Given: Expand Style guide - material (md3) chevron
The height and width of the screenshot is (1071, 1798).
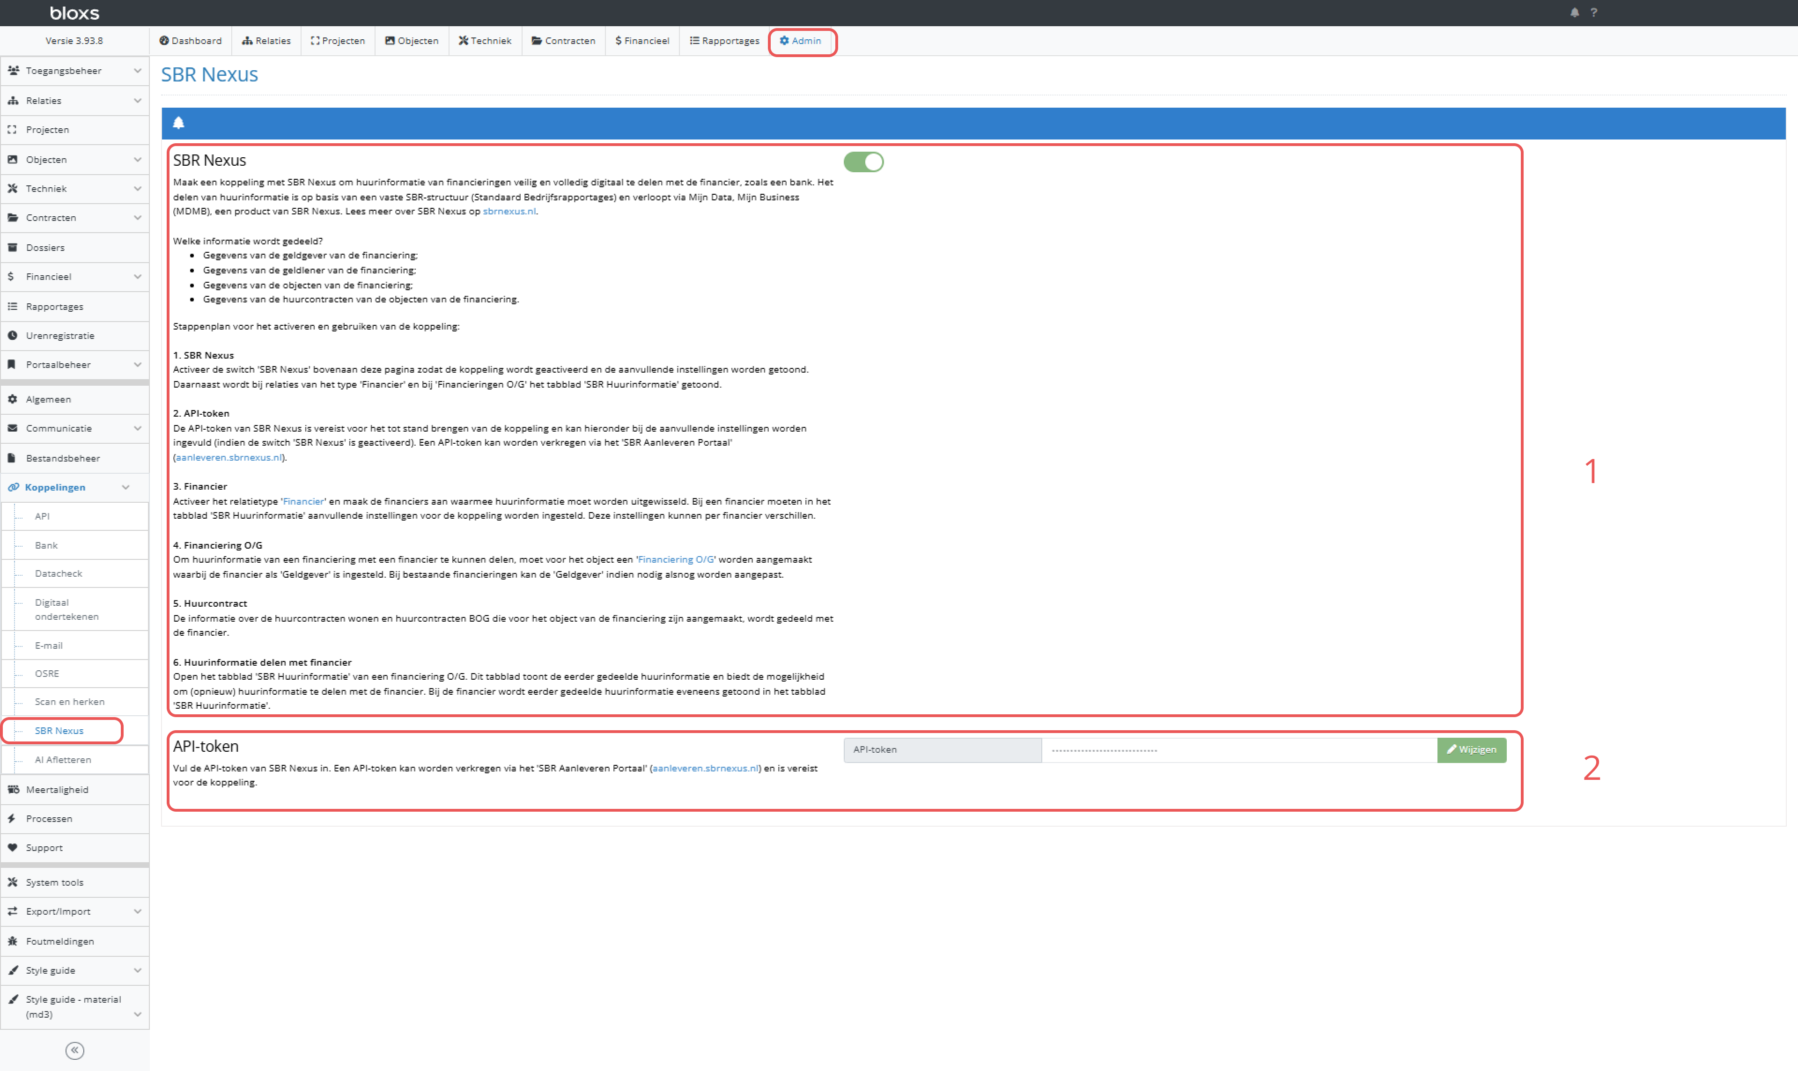Looking at the screenshot, I should click(137, 1014).
